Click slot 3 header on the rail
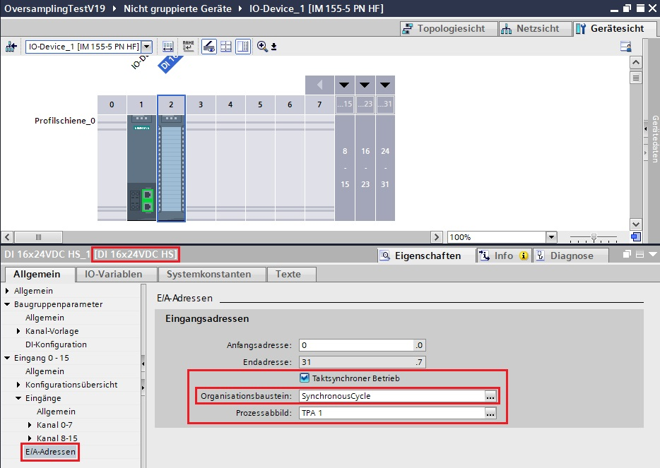660x468 pixels. point(201,104)
